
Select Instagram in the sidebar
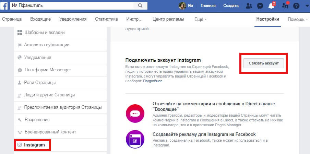60,145
